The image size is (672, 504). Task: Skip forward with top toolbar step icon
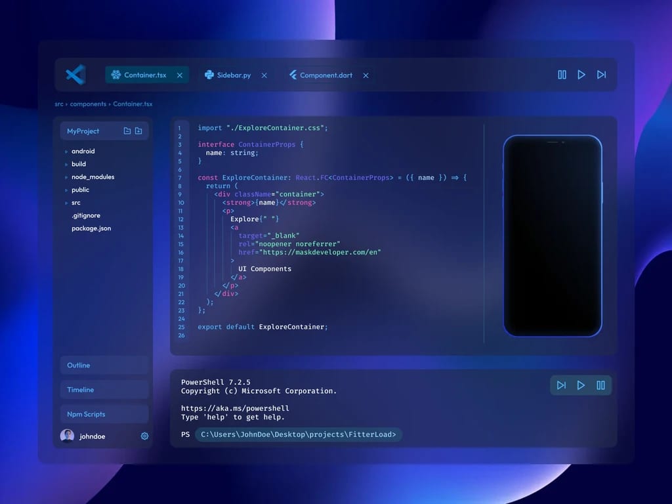(601, 75)
